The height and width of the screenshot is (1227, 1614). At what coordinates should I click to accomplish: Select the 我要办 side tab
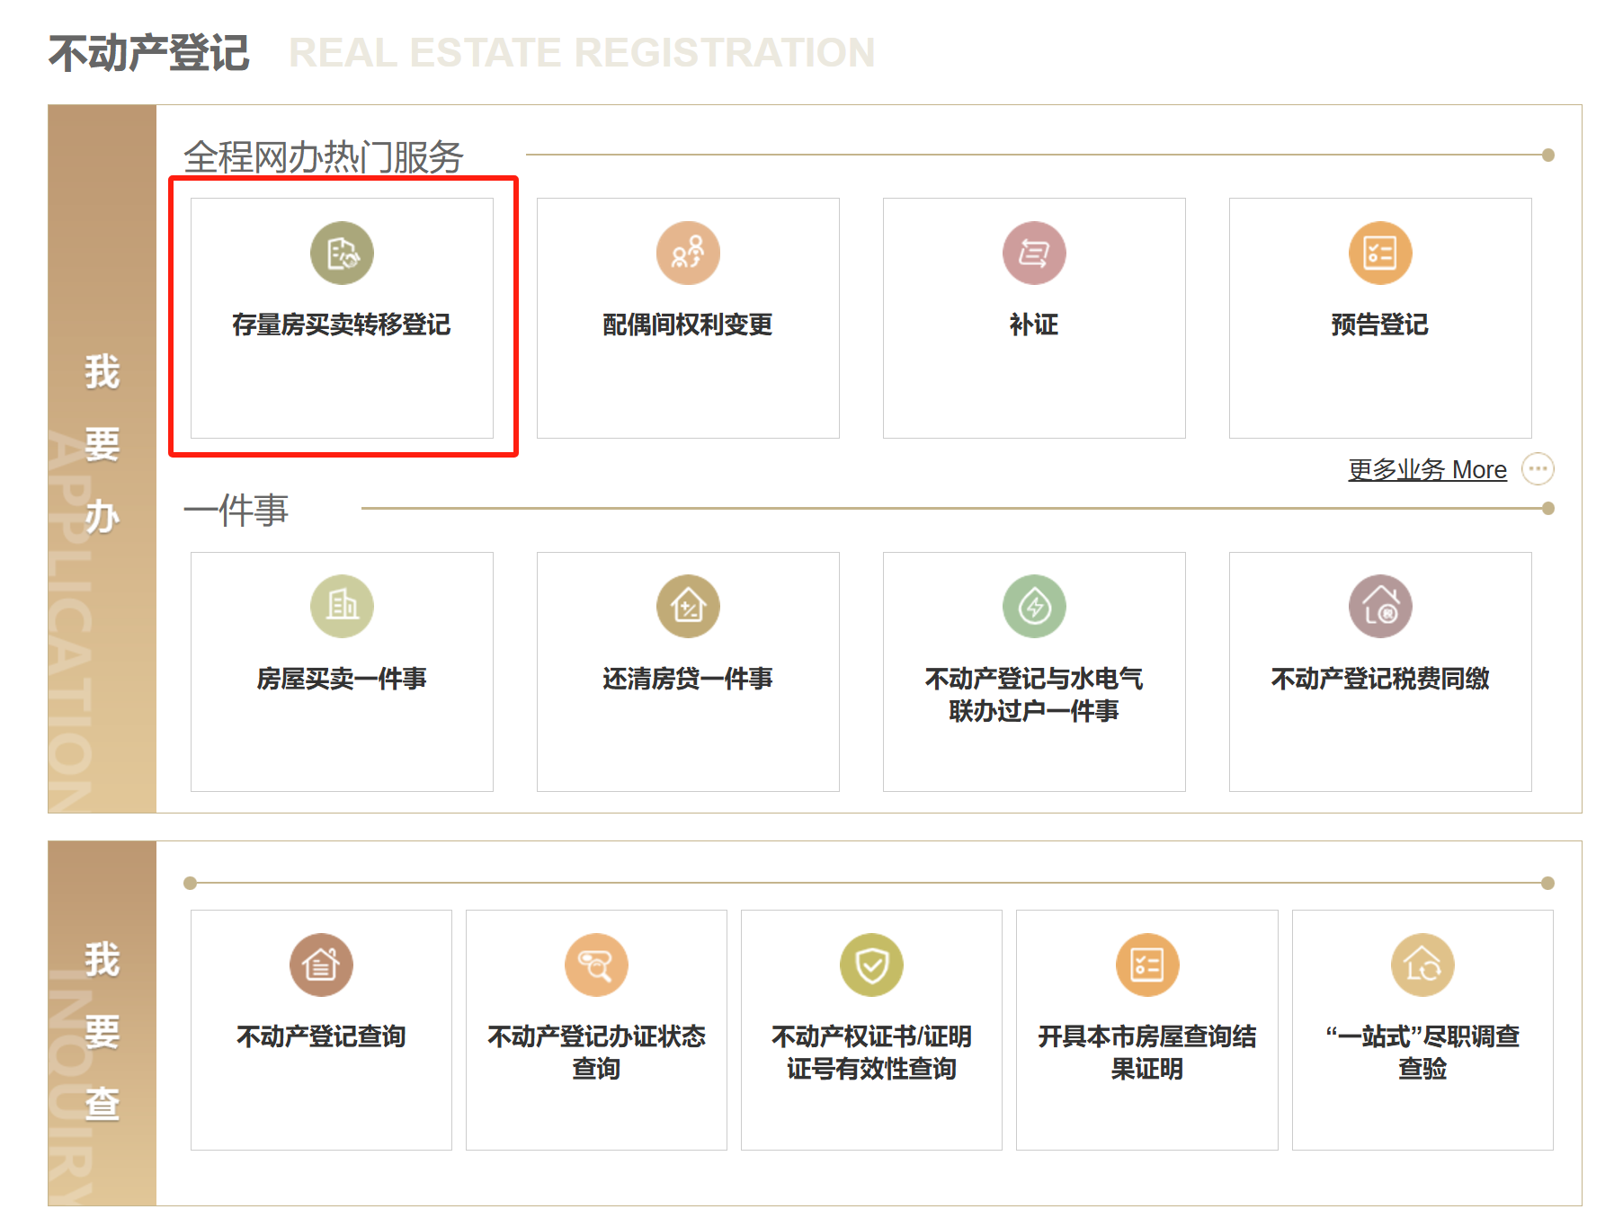point(102,445)
